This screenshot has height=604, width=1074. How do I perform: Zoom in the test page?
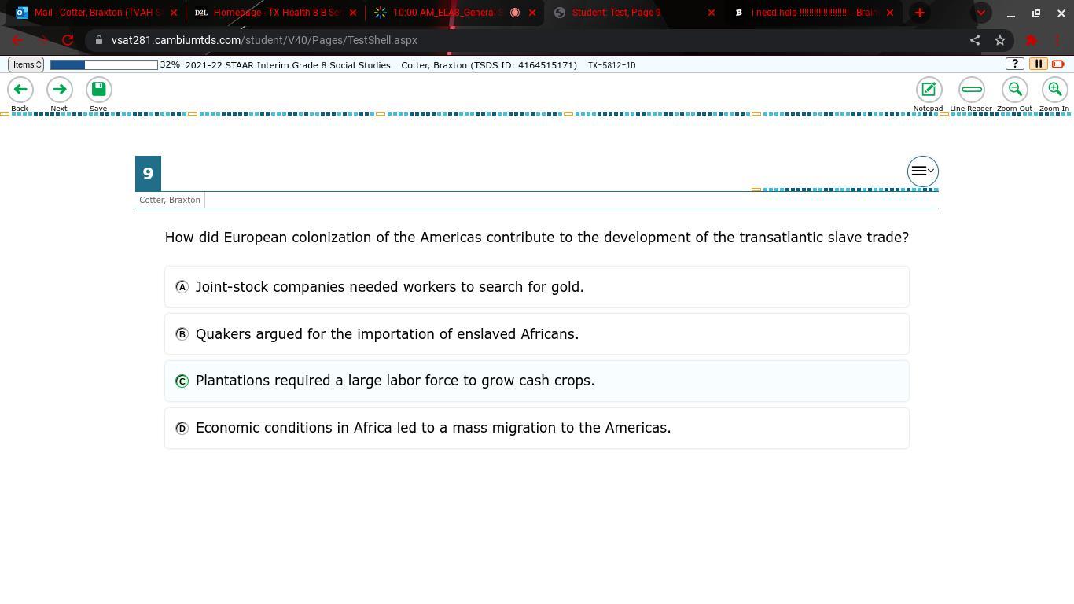coord(1054,90)
